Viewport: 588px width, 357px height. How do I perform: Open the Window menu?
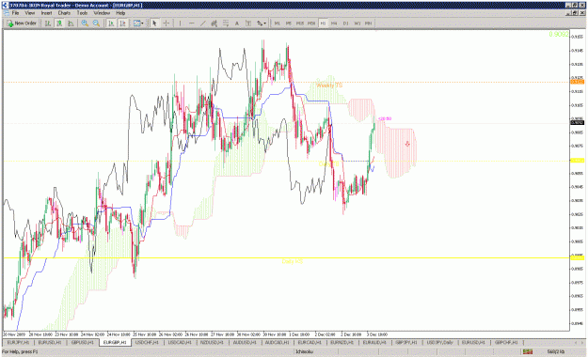tap(102, 13)
